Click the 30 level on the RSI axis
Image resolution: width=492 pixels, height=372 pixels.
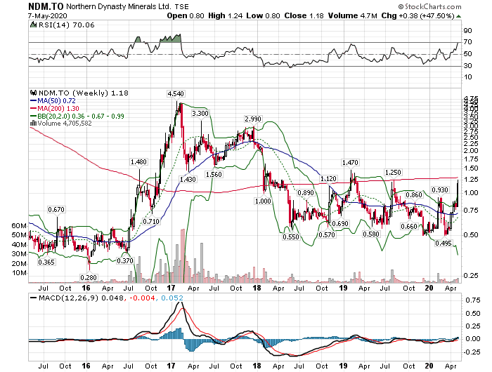(x=468, y=66)
